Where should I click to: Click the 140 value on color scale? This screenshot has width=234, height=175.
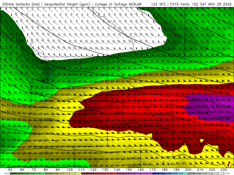point(117,170)
